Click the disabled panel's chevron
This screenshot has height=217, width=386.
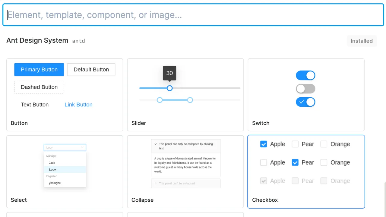tap(155, 183)
